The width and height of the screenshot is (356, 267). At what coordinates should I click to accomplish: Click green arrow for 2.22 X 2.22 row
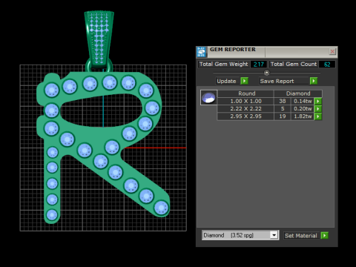(x=318, y=109)
